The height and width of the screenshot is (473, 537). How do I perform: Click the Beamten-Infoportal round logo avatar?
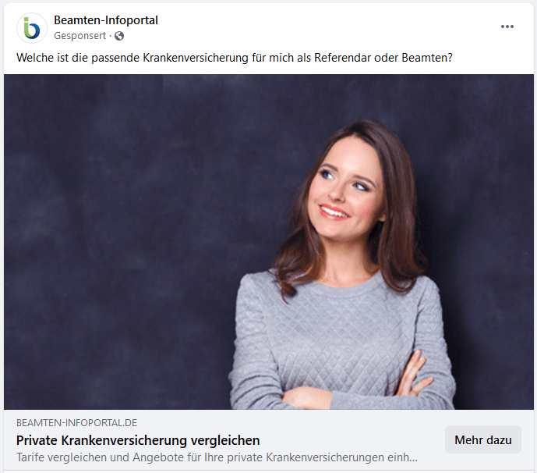[x=32, y=28]
